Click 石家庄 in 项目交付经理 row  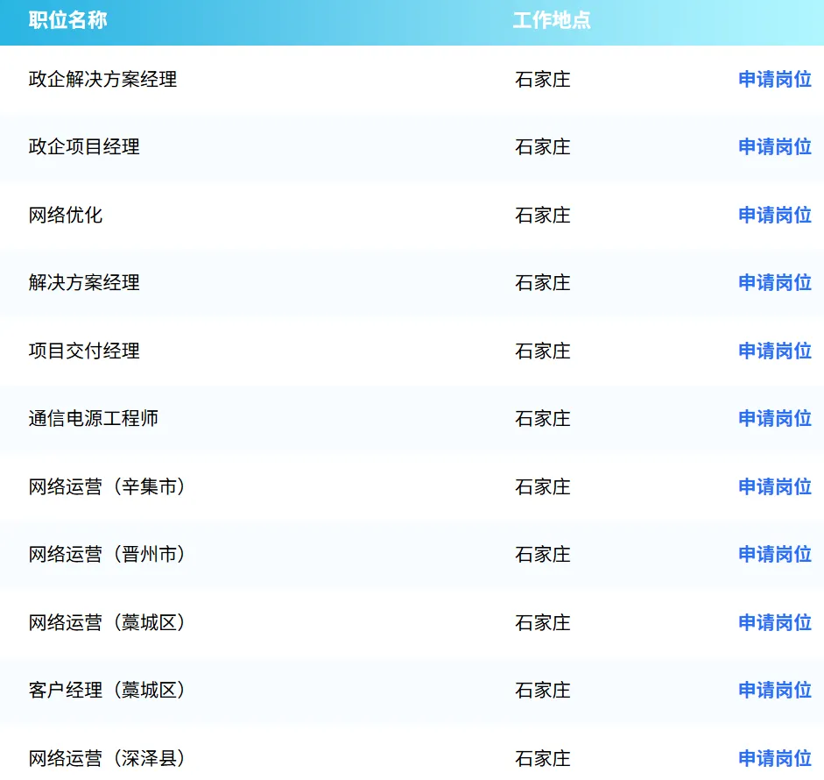click(x=543, y=351)
